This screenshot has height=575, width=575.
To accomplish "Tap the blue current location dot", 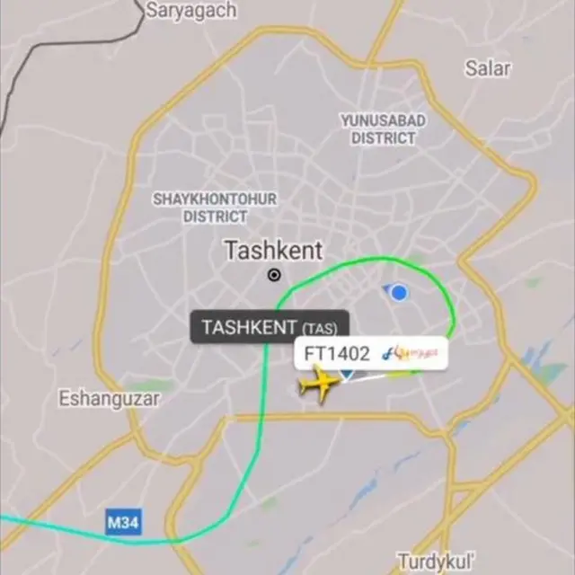I will 399,293.
